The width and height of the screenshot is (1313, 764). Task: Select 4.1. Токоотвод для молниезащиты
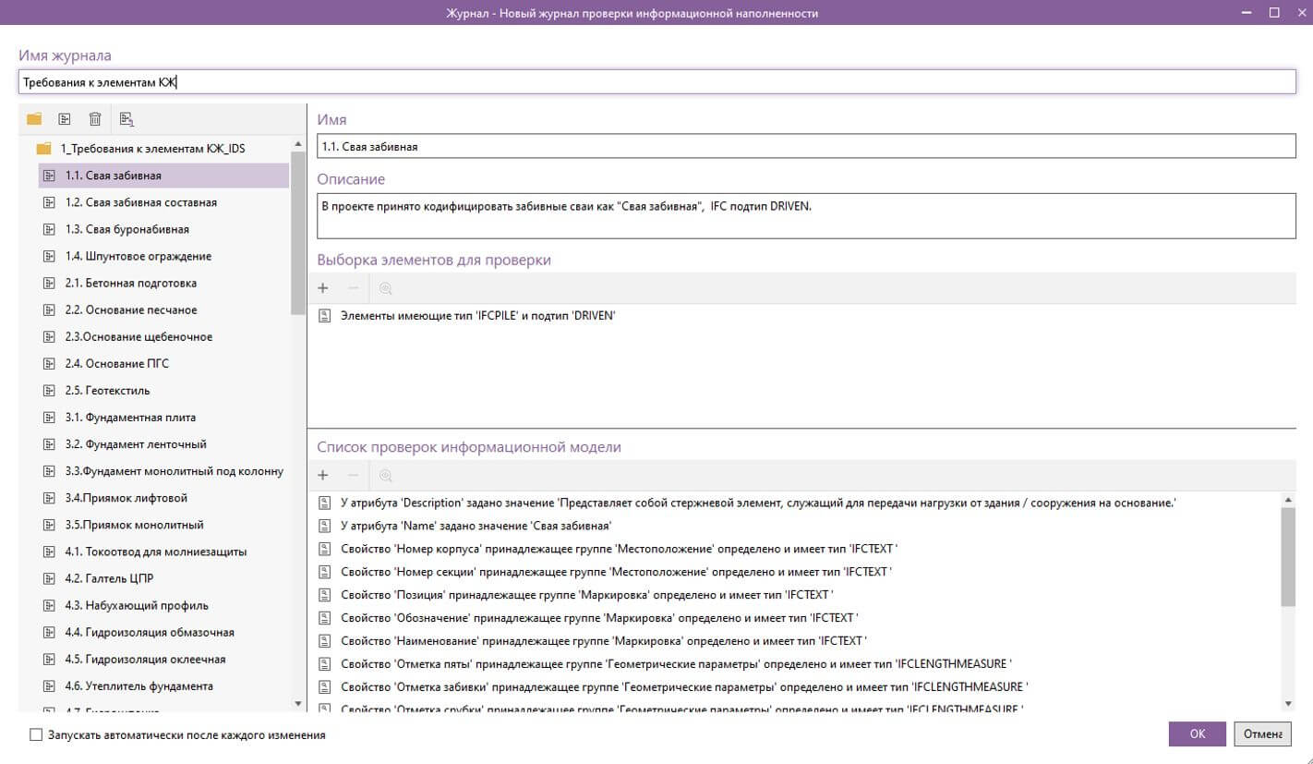point(163,552)
